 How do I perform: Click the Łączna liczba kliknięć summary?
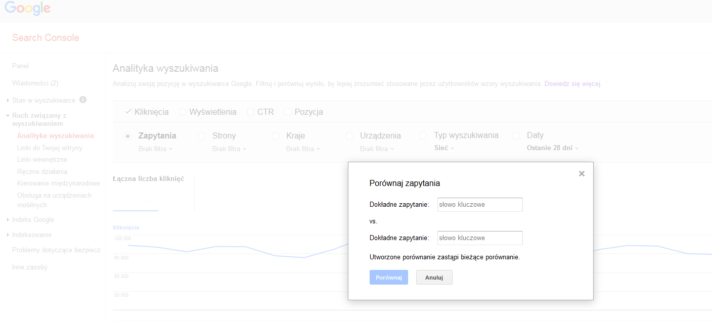pyautogui.click(x=149, y=178)
